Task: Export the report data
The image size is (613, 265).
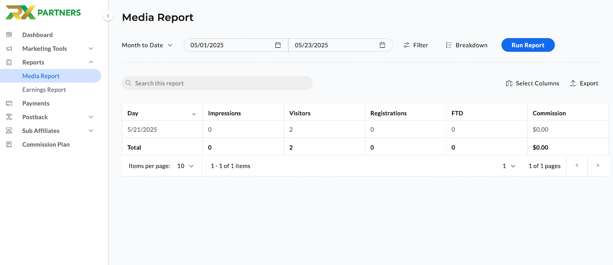Action: [584, 83]
